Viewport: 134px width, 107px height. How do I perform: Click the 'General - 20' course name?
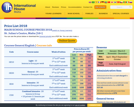click(x=33, y=72)
